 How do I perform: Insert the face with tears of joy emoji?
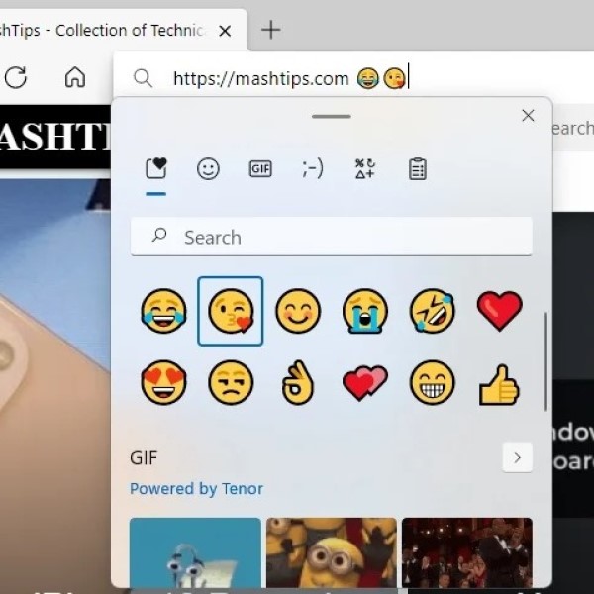coord(163,311)
